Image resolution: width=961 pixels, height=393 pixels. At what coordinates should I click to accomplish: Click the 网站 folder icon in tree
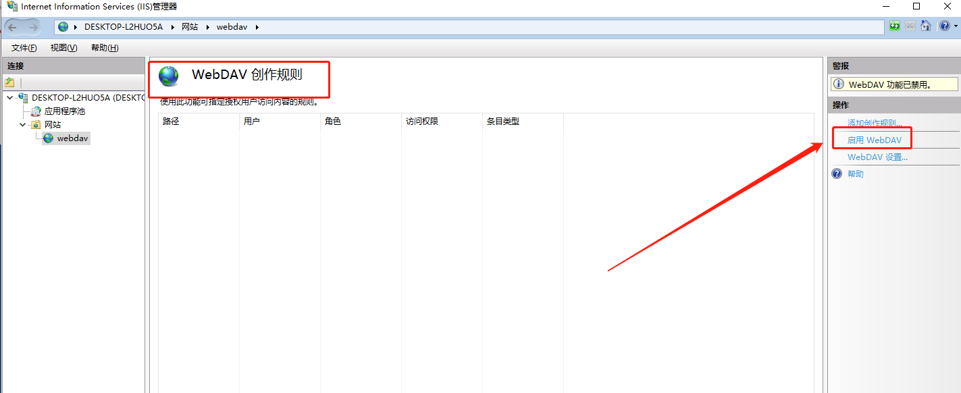click(x=36, y=124)
